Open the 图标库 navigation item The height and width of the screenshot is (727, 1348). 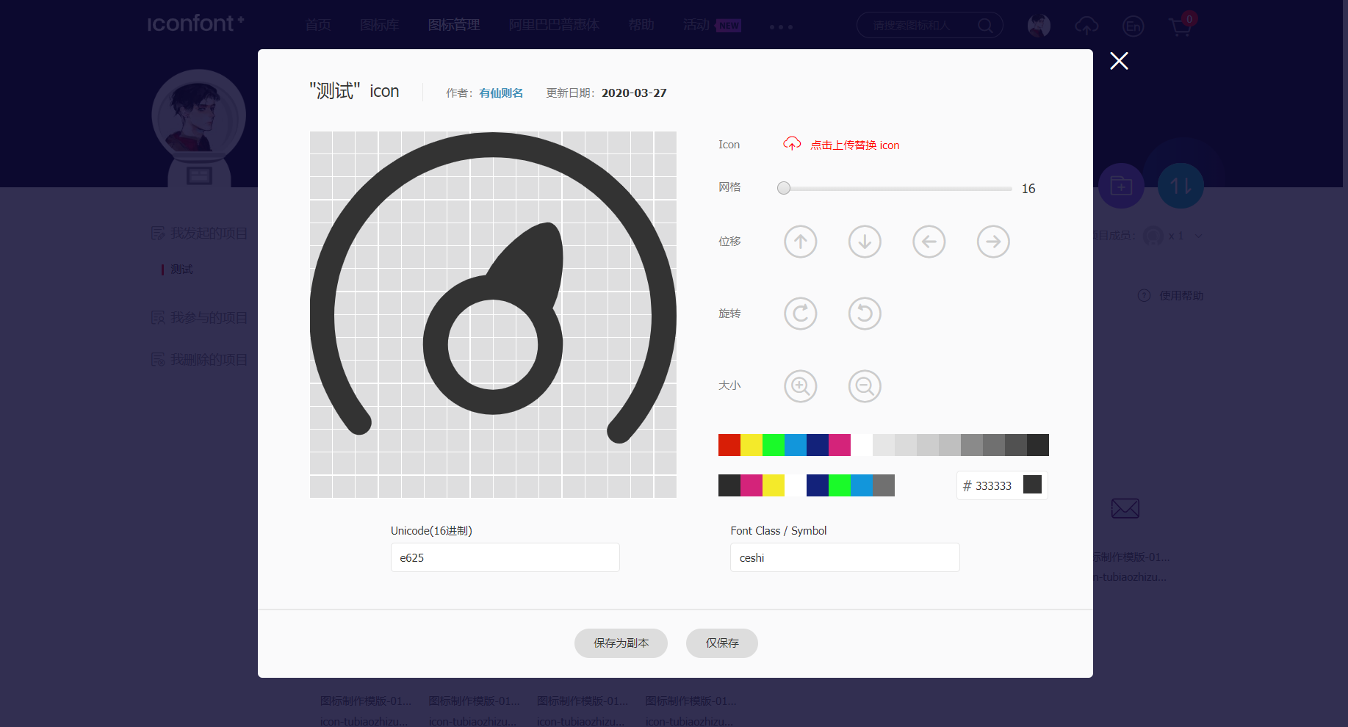(379, 25)
